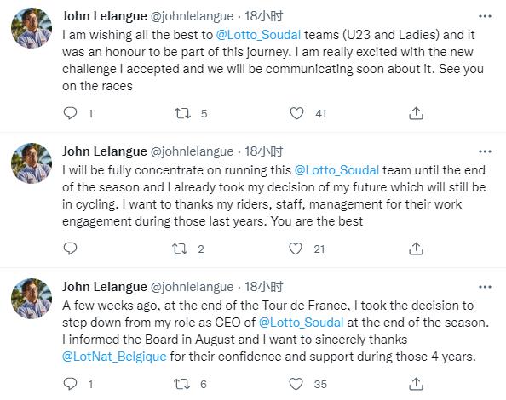Open @Lotto_Soudal mention in CEO tweet
The image size is (506, 400).
pyautogui.click(x=301, y=323)
